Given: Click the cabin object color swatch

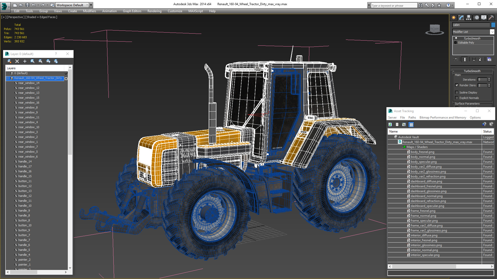Looking at the screenshot, I should [493, 25].
